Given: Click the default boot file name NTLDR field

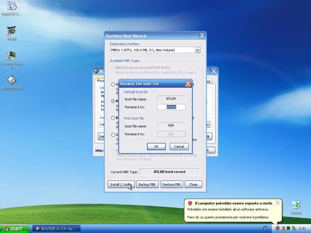Looking at the screenshot, I should pyautogui.click(x=171, y=99).
